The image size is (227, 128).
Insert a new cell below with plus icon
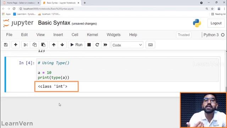click(16, 45)
